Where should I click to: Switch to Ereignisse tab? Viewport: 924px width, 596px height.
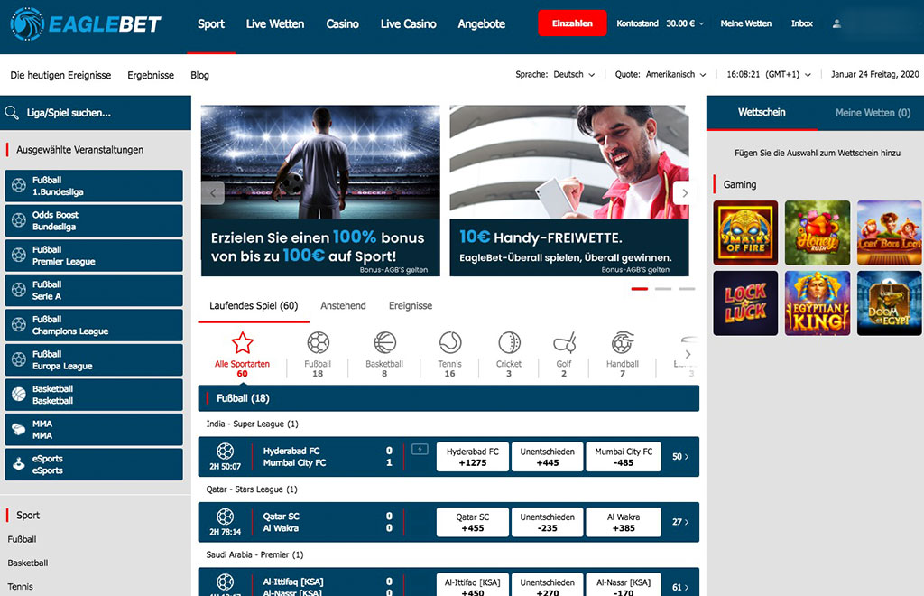[411, 305]
